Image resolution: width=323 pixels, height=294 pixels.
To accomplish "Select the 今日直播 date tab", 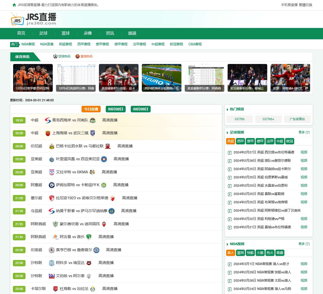I will click(x=91, y=109).
